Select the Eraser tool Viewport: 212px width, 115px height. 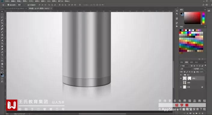coord(2,40)
